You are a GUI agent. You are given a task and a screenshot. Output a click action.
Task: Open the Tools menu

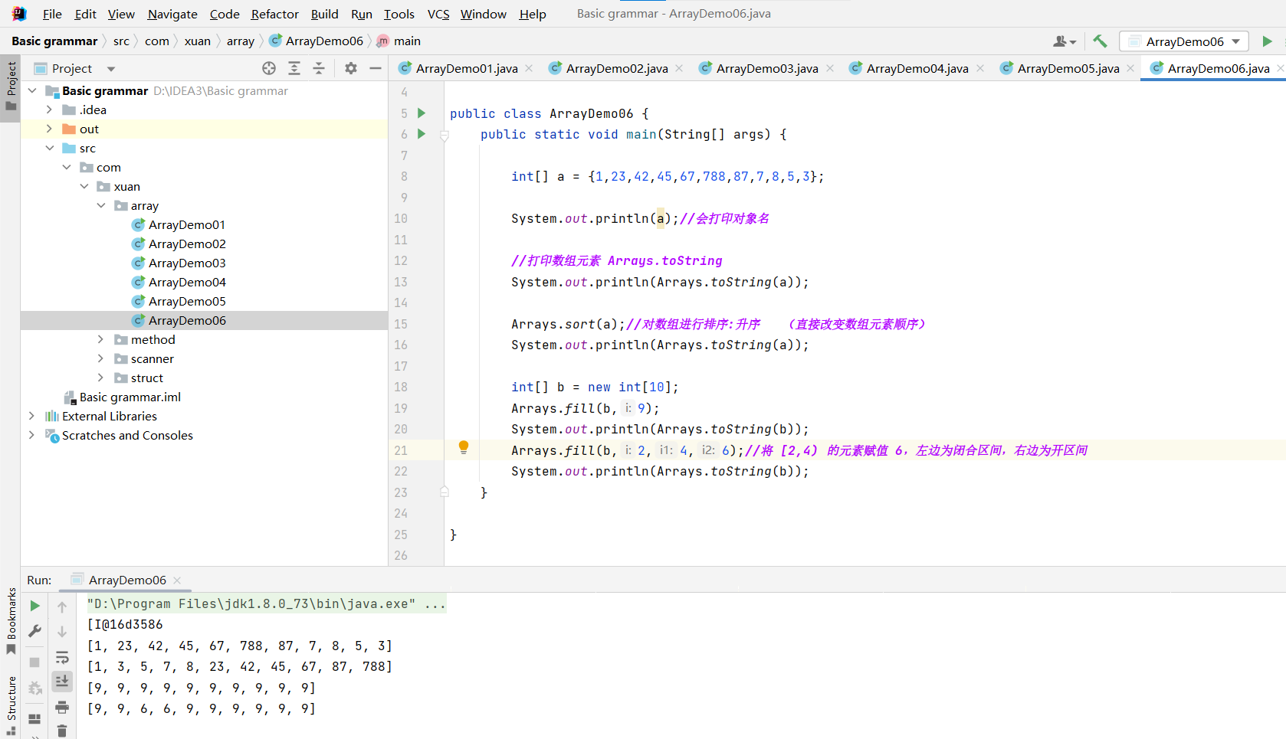399,14
